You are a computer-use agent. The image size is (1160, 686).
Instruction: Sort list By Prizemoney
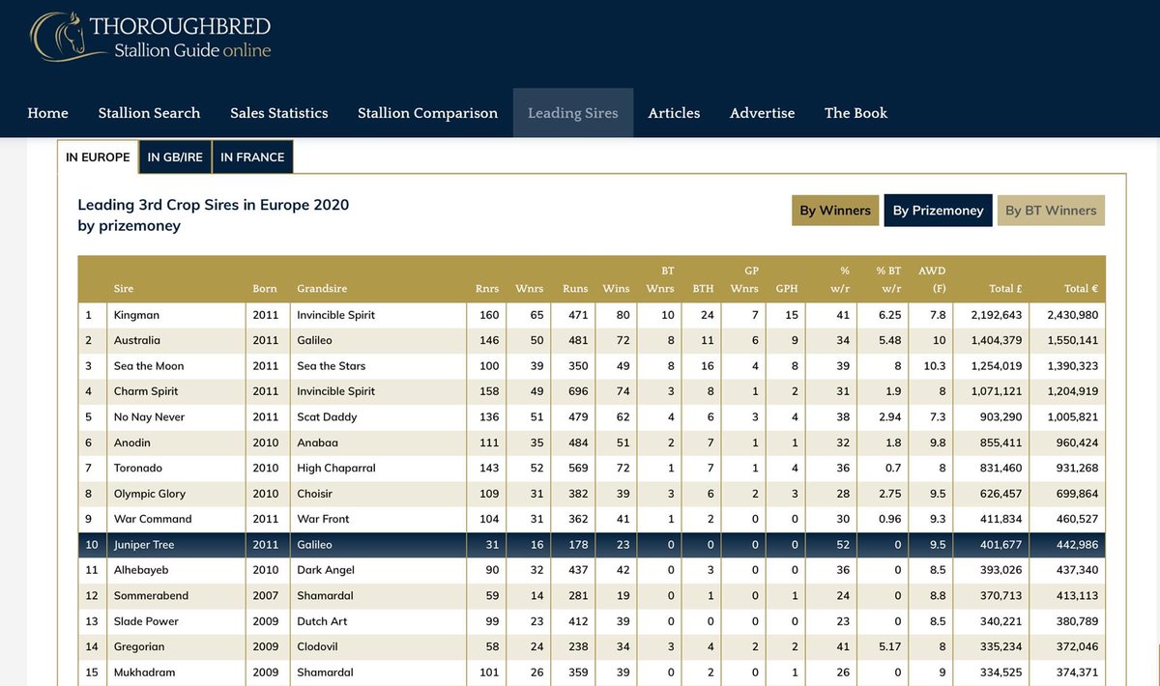tap(938, 211)
